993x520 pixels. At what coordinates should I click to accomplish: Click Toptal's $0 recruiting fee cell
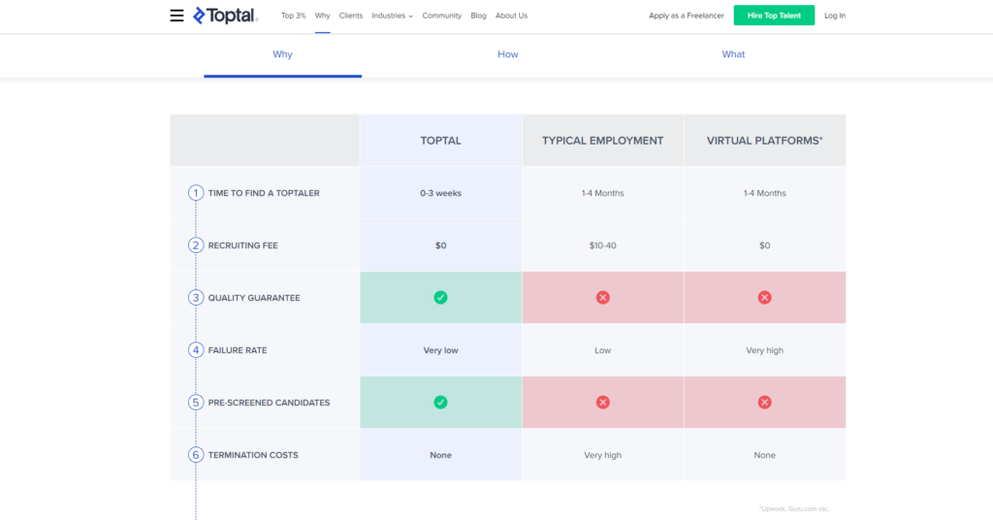click(x=441, y=245)
